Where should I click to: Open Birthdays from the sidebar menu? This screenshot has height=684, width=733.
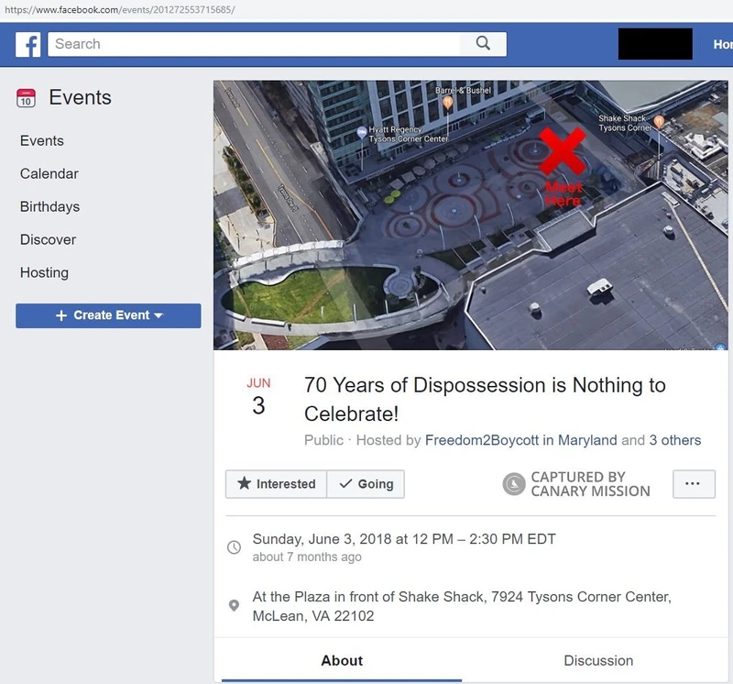[49, 206]
